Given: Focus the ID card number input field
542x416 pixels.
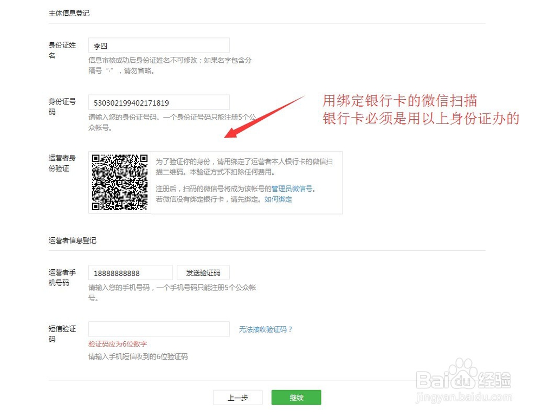Looking at the screenshot, I should pyautogui.click(x=159, y=102).
